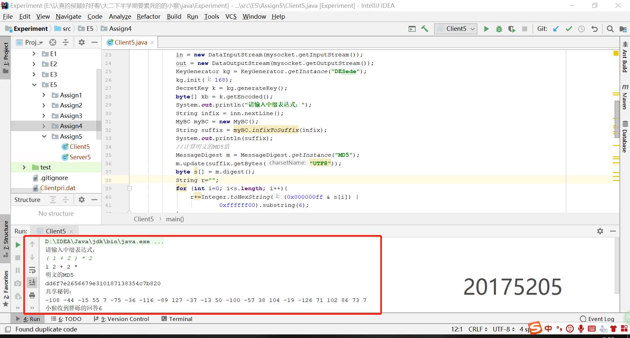Viewport: 630px width, 338px height.
Task: Open the Terminal tool window
Action: pos(177,319)
